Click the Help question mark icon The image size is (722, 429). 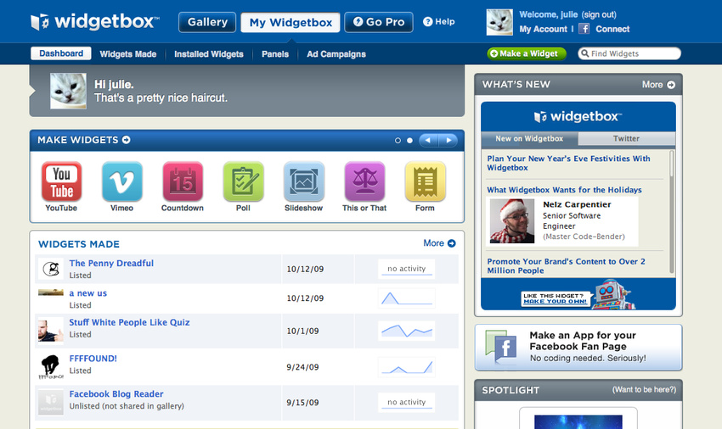(428, 21)
